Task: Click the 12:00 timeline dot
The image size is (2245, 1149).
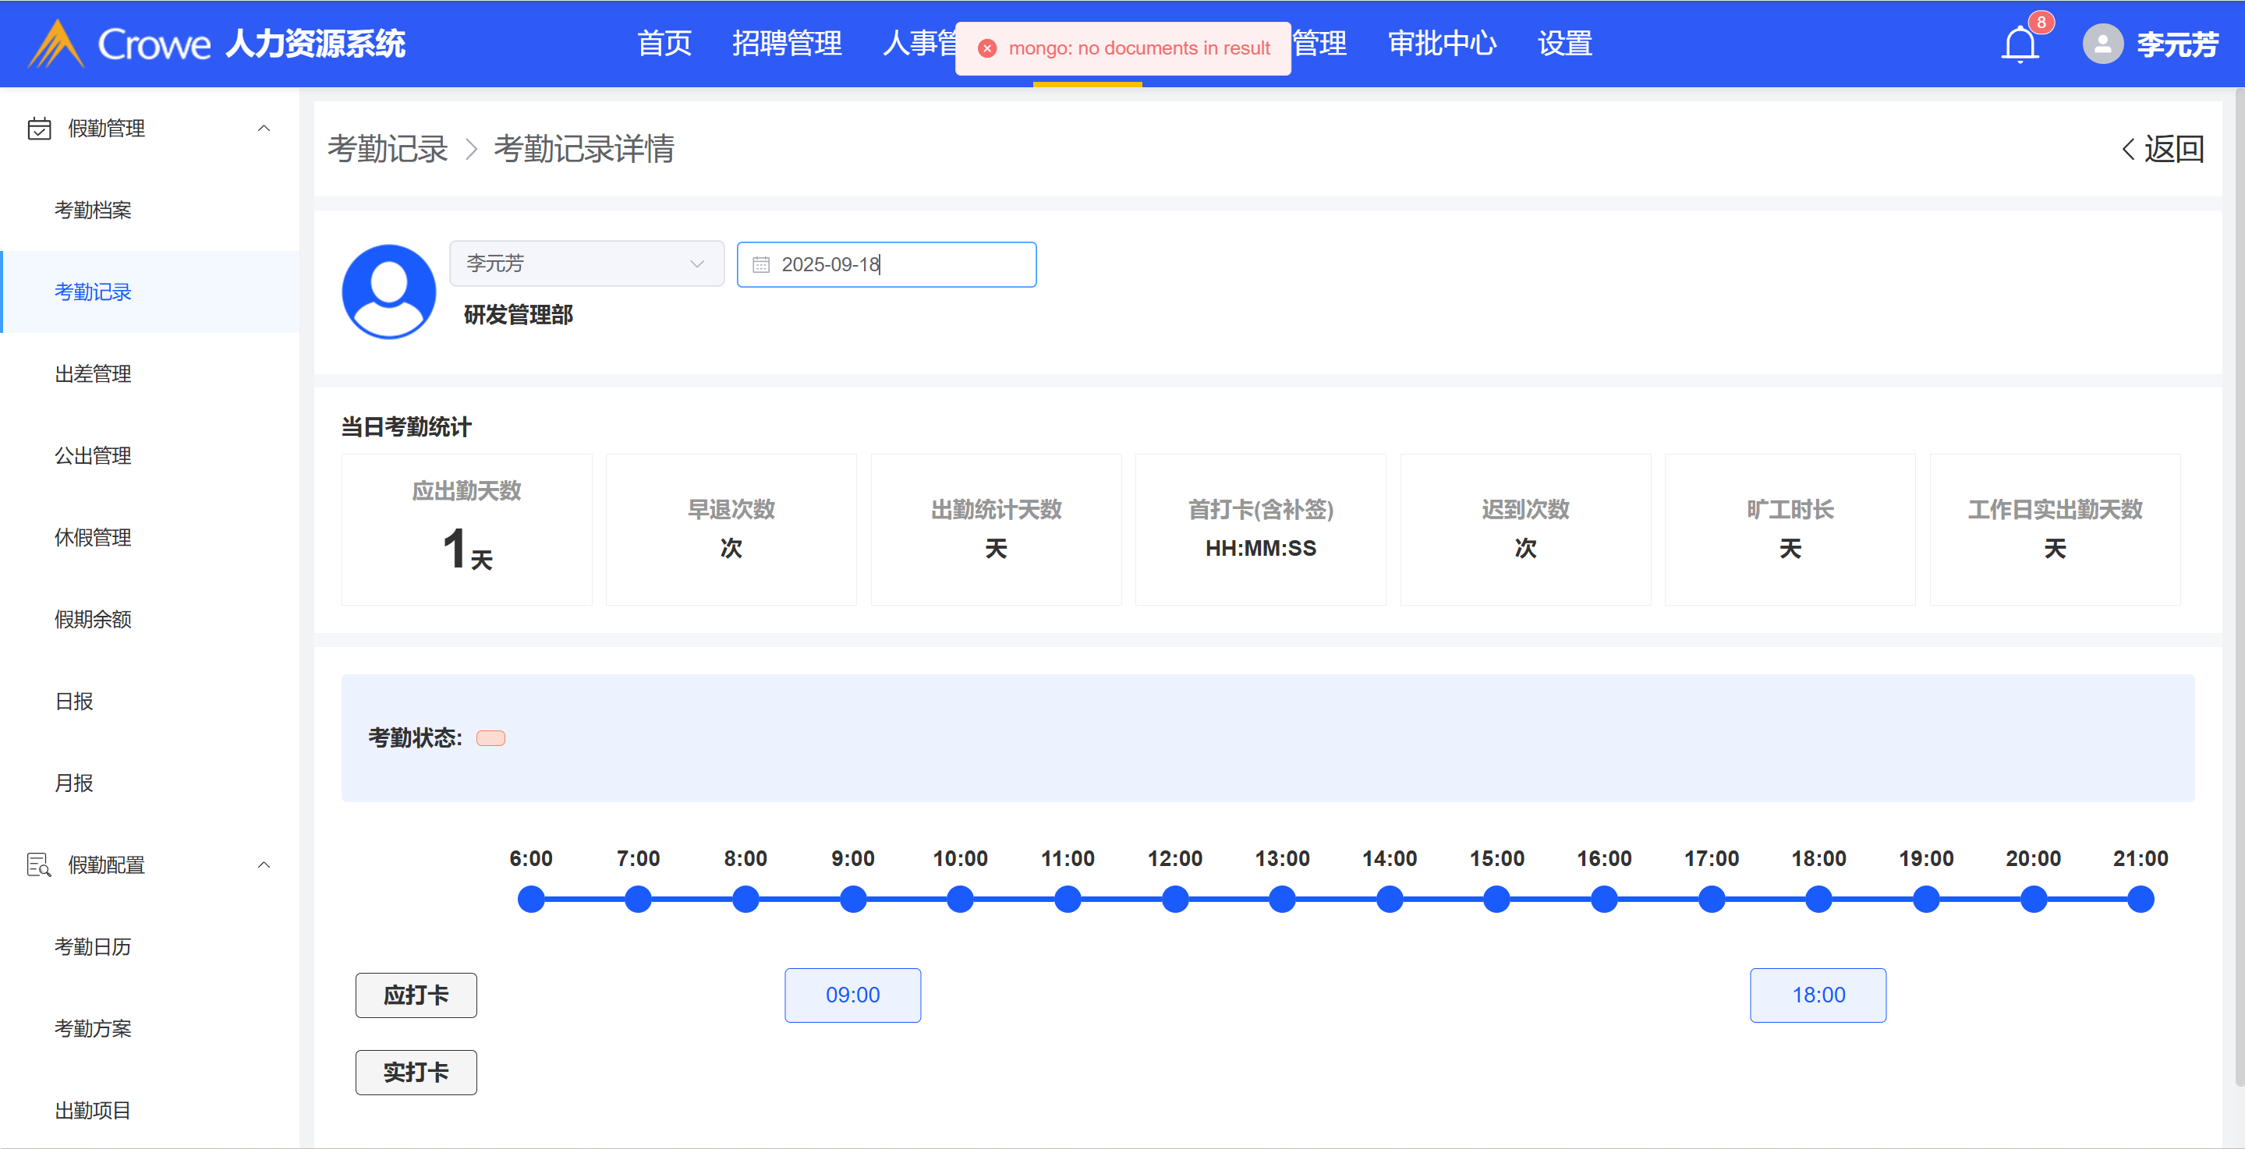Action: [x=1175, y=899]
